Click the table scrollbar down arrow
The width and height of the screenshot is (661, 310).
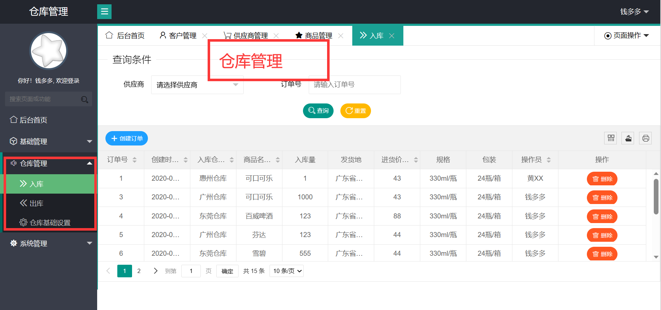pos(656,257)
